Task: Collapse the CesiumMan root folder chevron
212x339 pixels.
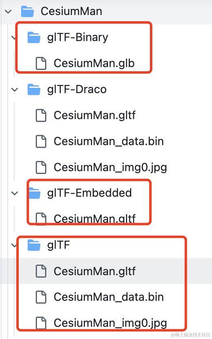Action: (x=8, y=11)
